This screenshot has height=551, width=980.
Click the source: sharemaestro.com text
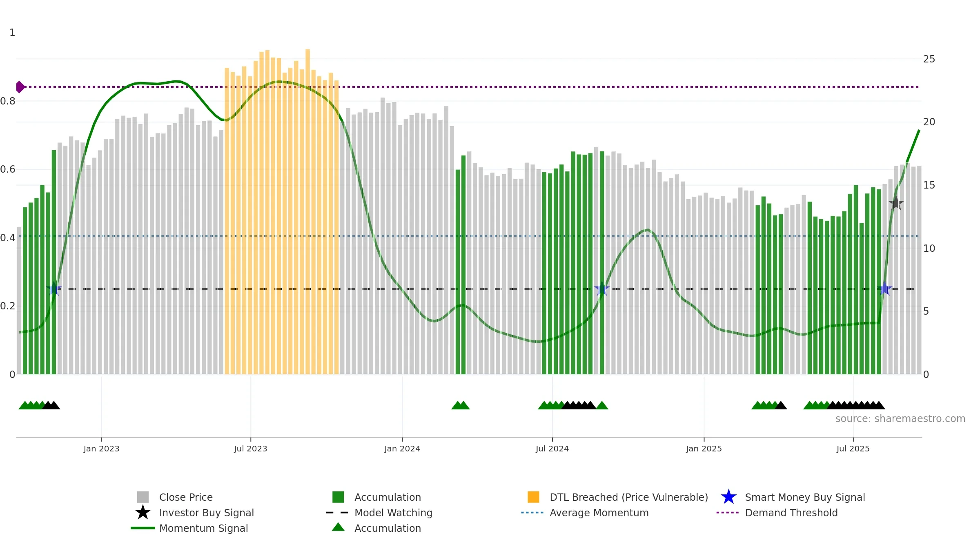click(x=900, y=419)
